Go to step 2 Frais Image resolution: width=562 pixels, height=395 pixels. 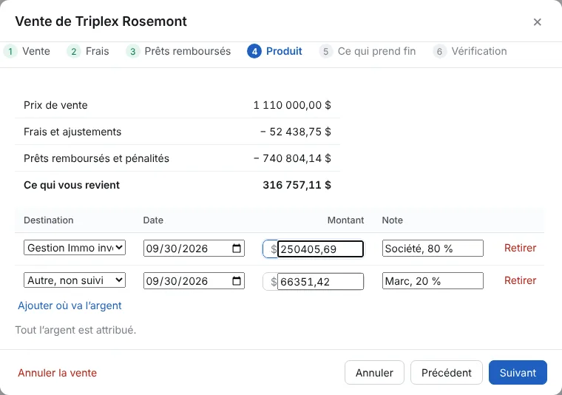tap(88, 51)
